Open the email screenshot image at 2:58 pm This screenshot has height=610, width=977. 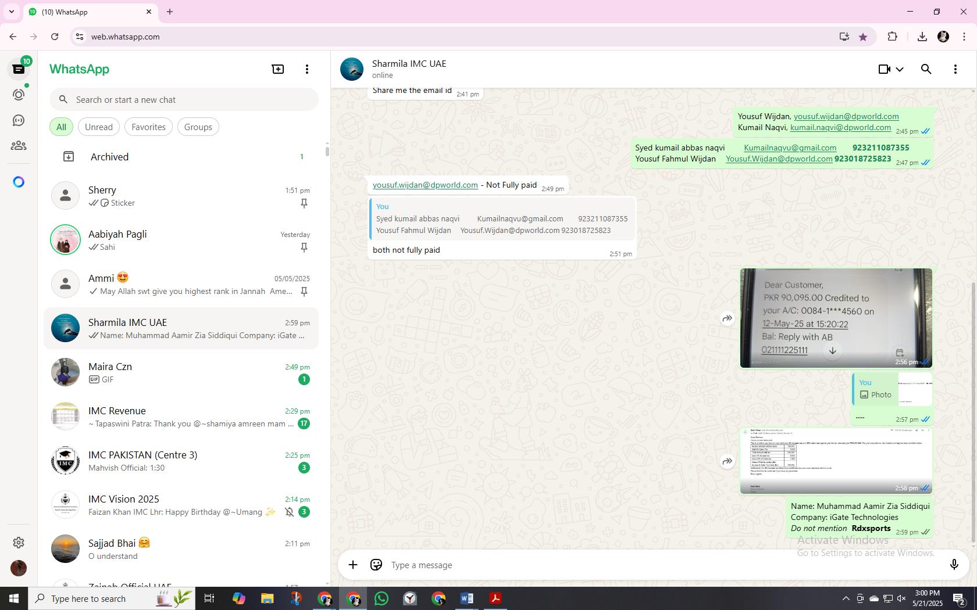pyautogui.click(x=836, y=461)
